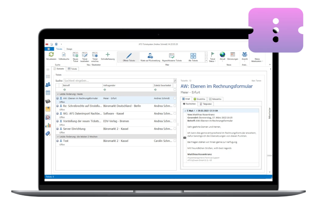Tick the checkbox on the Test row
This screenshot has height=208, width=317.
[x=175, y=141]
